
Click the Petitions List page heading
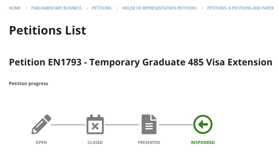click(47, 30)
